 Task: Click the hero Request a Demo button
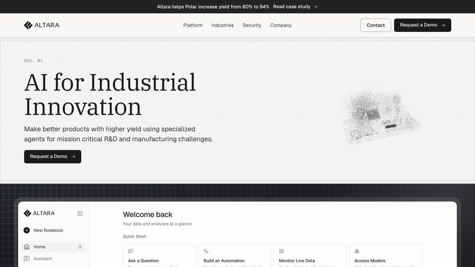pos(53,156)
